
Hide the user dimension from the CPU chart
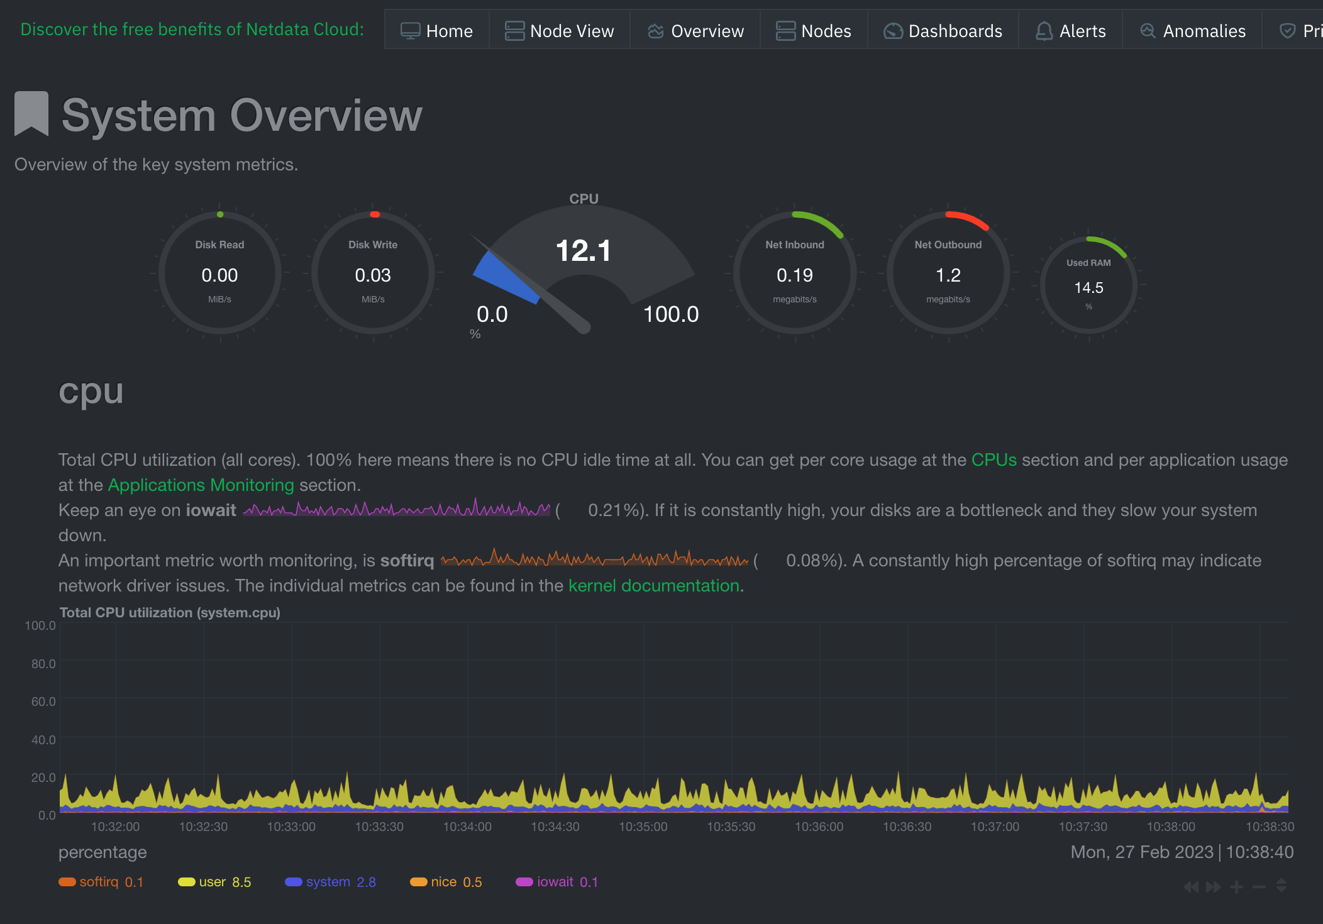212,882
